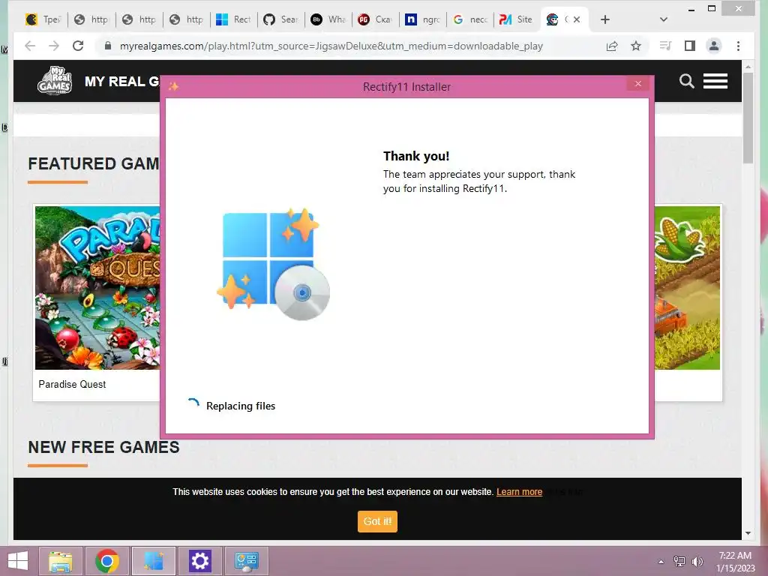
Task: Switch to the Site tab
Action: pos(517,19)
